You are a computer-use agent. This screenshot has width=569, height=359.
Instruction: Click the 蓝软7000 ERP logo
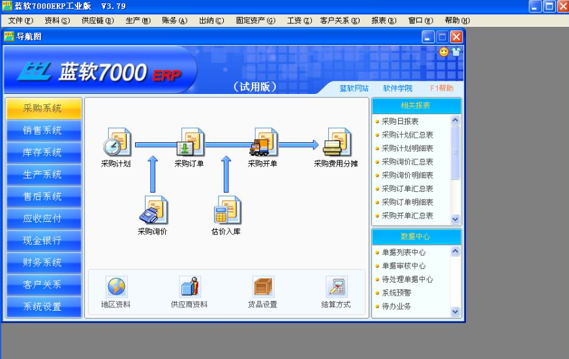pos(99,72)
